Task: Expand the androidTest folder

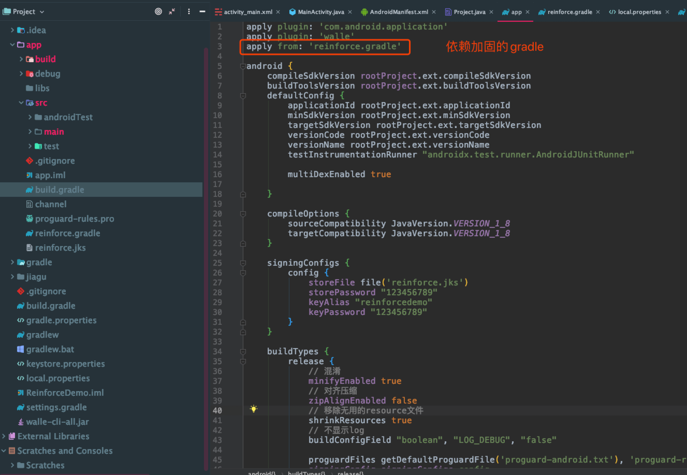Action: tap(30, 117)
